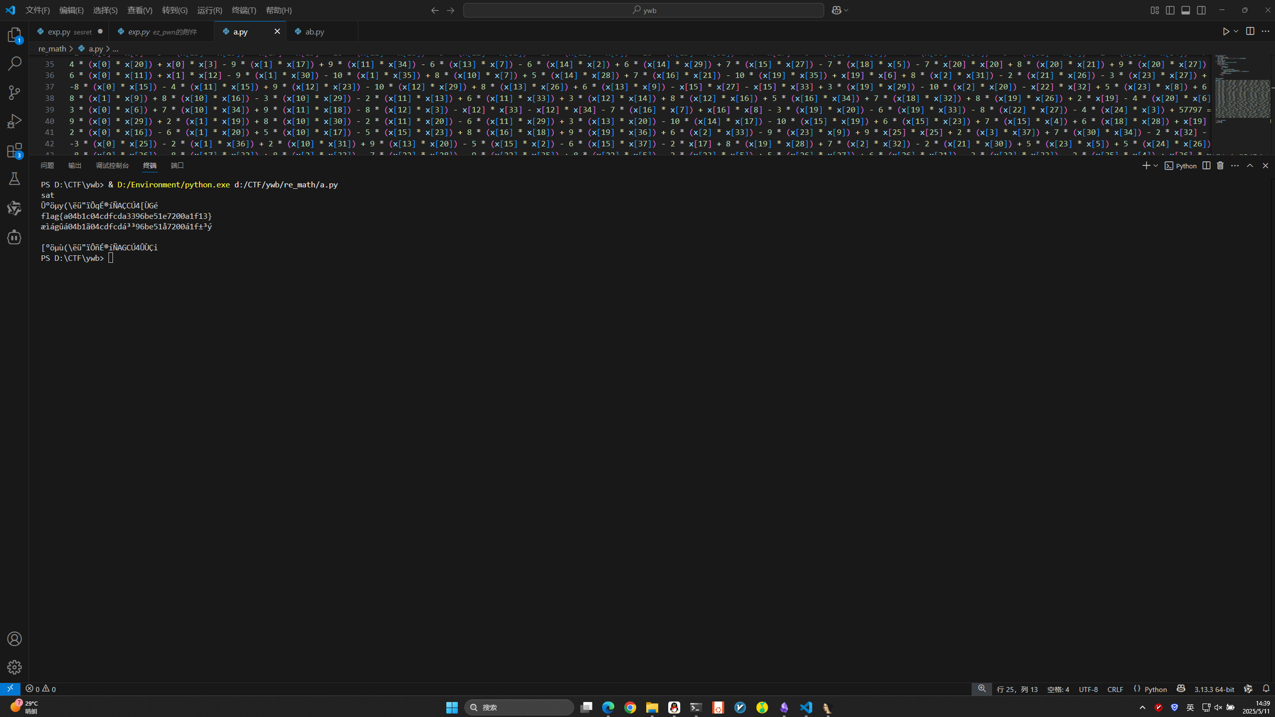The height and width of the screenshot is (717, 1275).
Task: Click the Run Python File play button
Action: pos(1226,31)
